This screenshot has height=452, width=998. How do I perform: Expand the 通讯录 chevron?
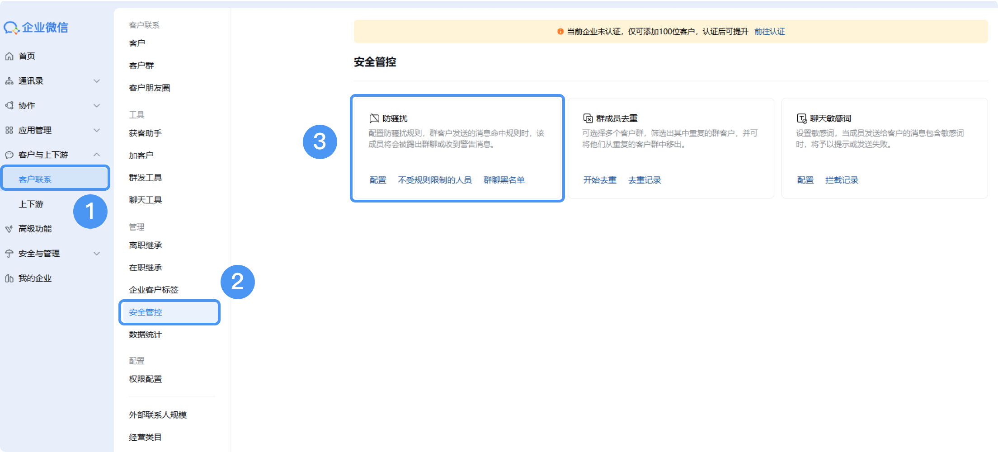(x=97, y=81)
